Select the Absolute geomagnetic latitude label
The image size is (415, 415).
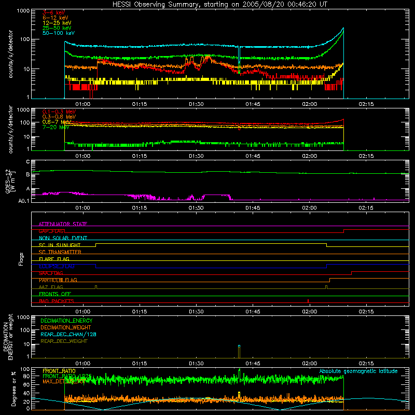pyautogui.click(x=358, y=371)
